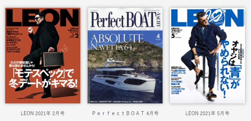Open the Perfect BOAT April cover image
The image size is (251, 121).
(125, 55)
